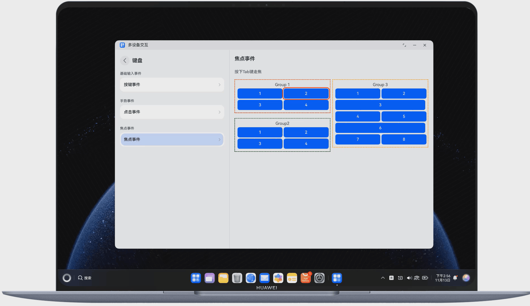530x306 pixels.
Task: Open the Files folder icon in the dock
Action: [223, 278]
